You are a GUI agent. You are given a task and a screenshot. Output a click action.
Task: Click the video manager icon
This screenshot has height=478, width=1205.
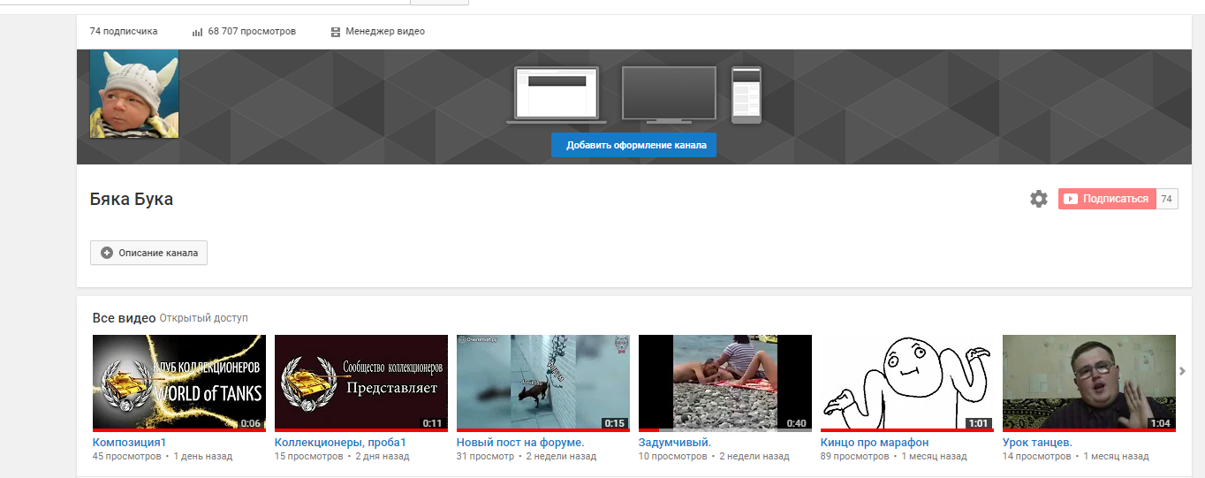336,32
